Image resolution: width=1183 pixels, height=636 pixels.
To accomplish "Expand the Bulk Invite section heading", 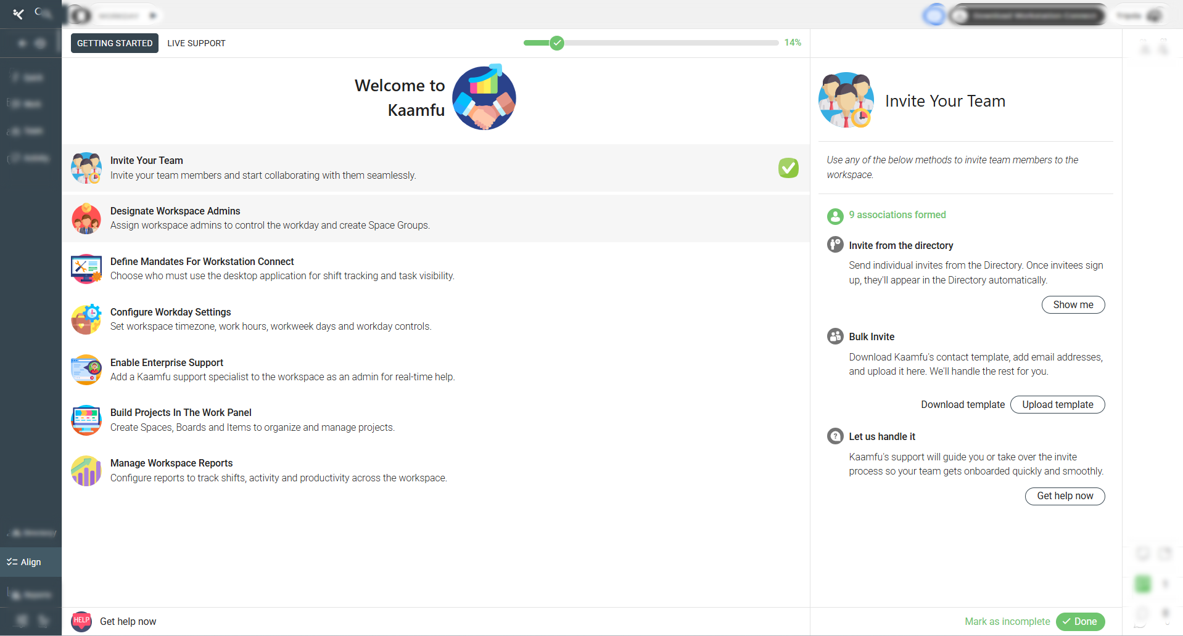I will (871, 336).
